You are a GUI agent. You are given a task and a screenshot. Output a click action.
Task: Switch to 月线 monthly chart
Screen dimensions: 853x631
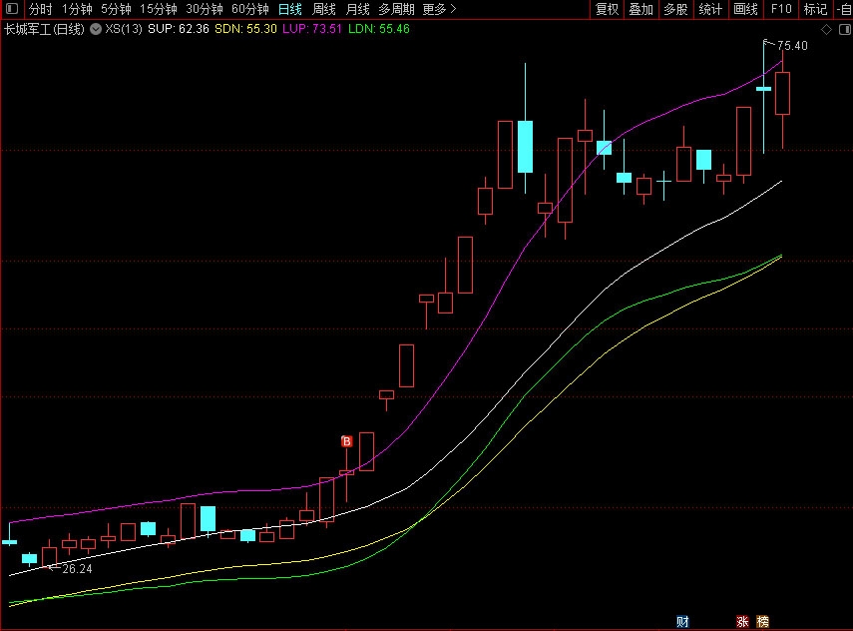(x=357, y=9)
